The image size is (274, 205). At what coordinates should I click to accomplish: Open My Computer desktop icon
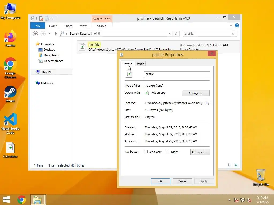coord(10,11)
